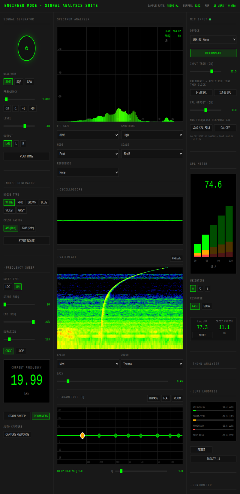Click the waterfall FREEZE button
Image resolution: width=240 pixels, height=494 pixels.
point(176,258)
